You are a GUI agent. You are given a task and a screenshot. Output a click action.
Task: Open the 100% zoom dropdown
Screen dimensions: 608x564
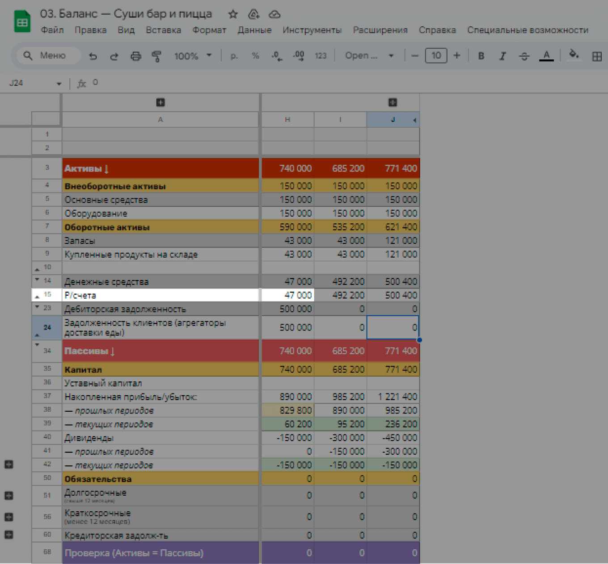(193, 56)
